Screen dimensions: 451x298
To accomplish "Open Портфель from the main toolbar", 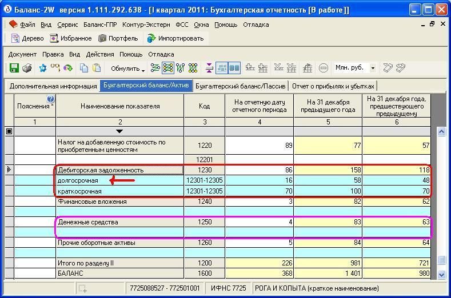I will (118, 38).
